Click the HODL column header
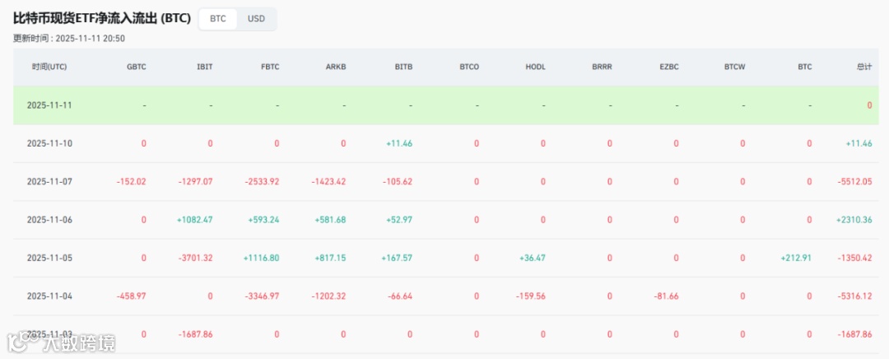Screen dimensions: 889x359 click(x=536, y=67)
